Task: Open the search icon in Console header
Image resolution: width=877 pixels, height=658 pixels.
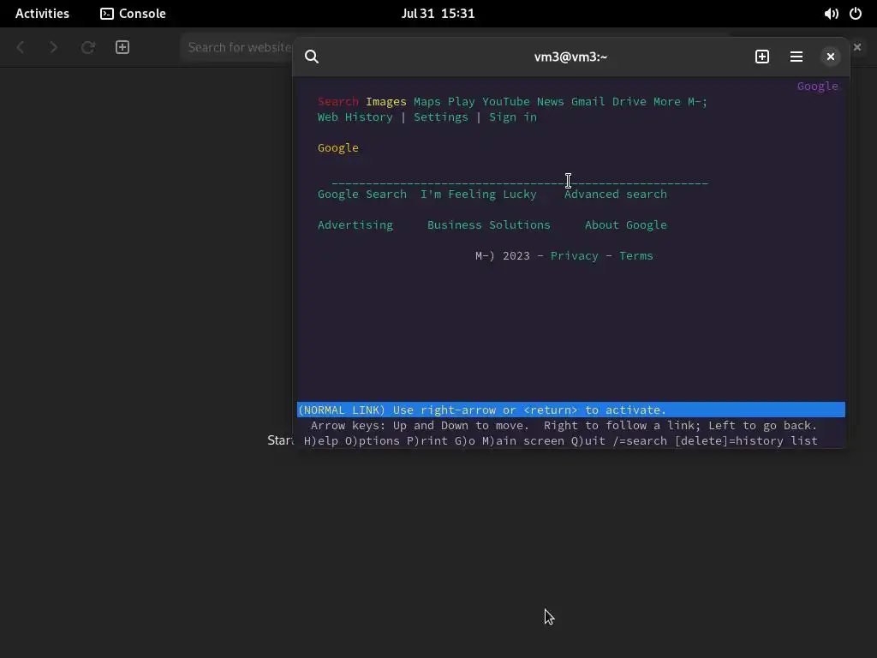Action: pos(312,57)
